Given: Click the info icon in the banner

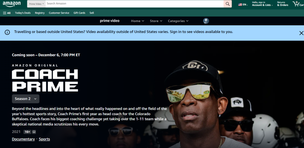Looking at the screenshot, I should (7, 32).
